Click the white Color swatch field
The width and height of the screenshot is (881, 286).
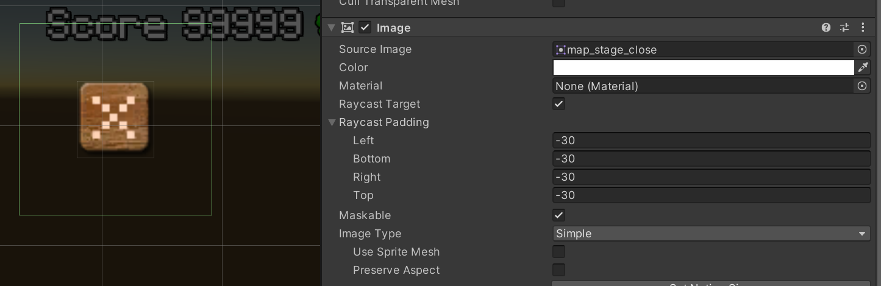point(703,68)
